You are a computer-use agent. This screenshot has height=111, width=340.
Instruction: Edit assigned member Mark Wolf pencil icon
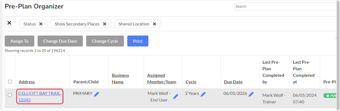(x=175, y=97)
